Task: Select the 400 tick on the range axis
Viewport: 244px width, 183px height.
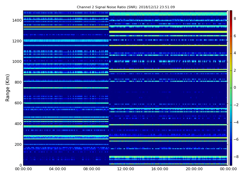Action: (x=18, y=124)
